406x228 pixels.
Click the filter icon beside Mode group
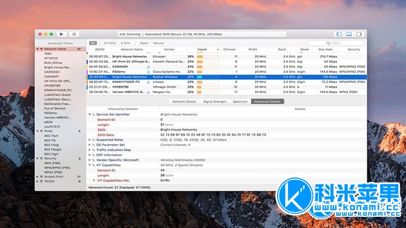41,131
